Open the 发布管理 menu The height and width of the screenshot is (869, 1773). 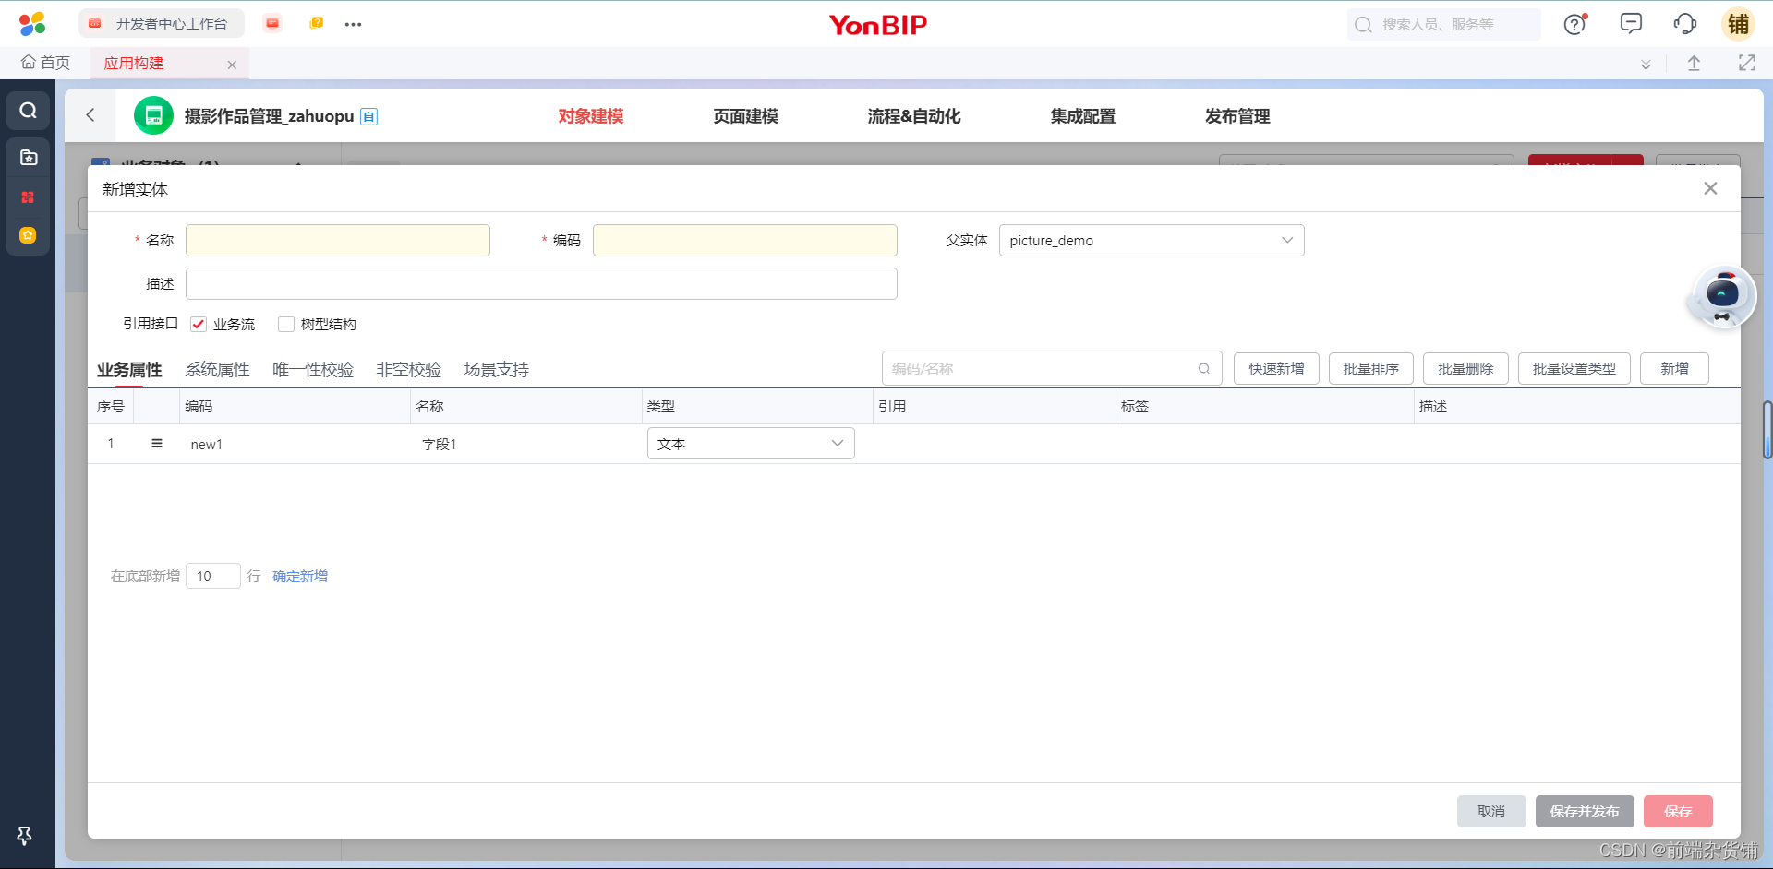point(1237,116)
